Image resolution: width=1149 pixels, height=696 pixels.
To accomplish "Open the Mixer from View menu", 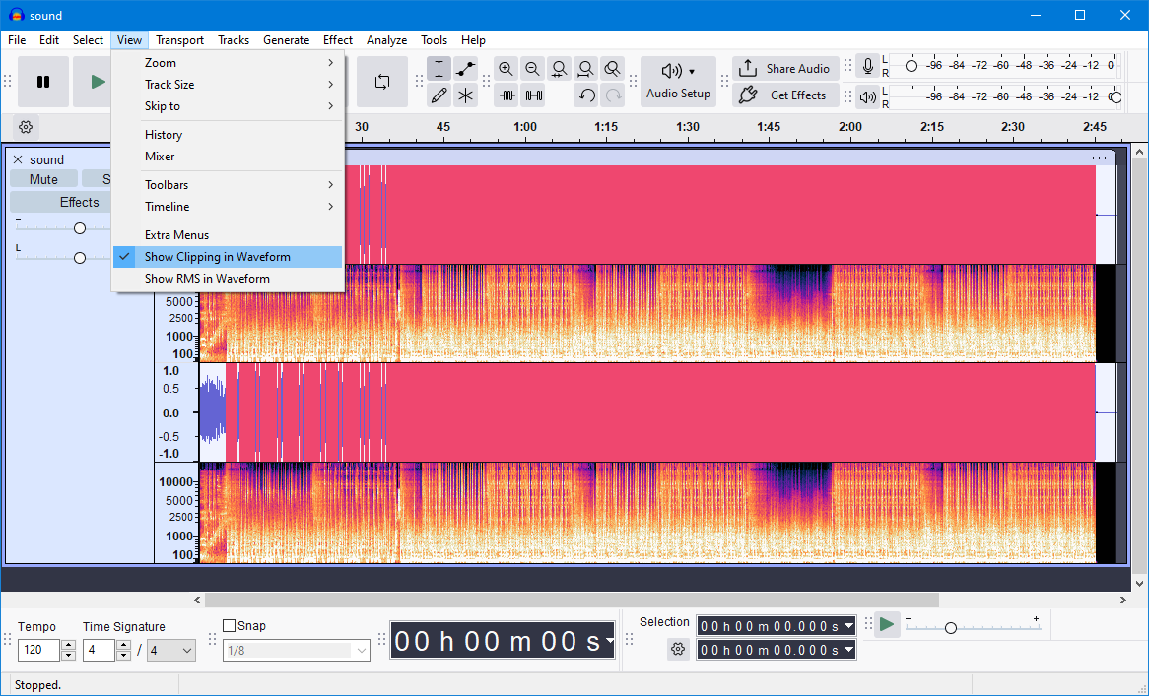I will 160,157.
